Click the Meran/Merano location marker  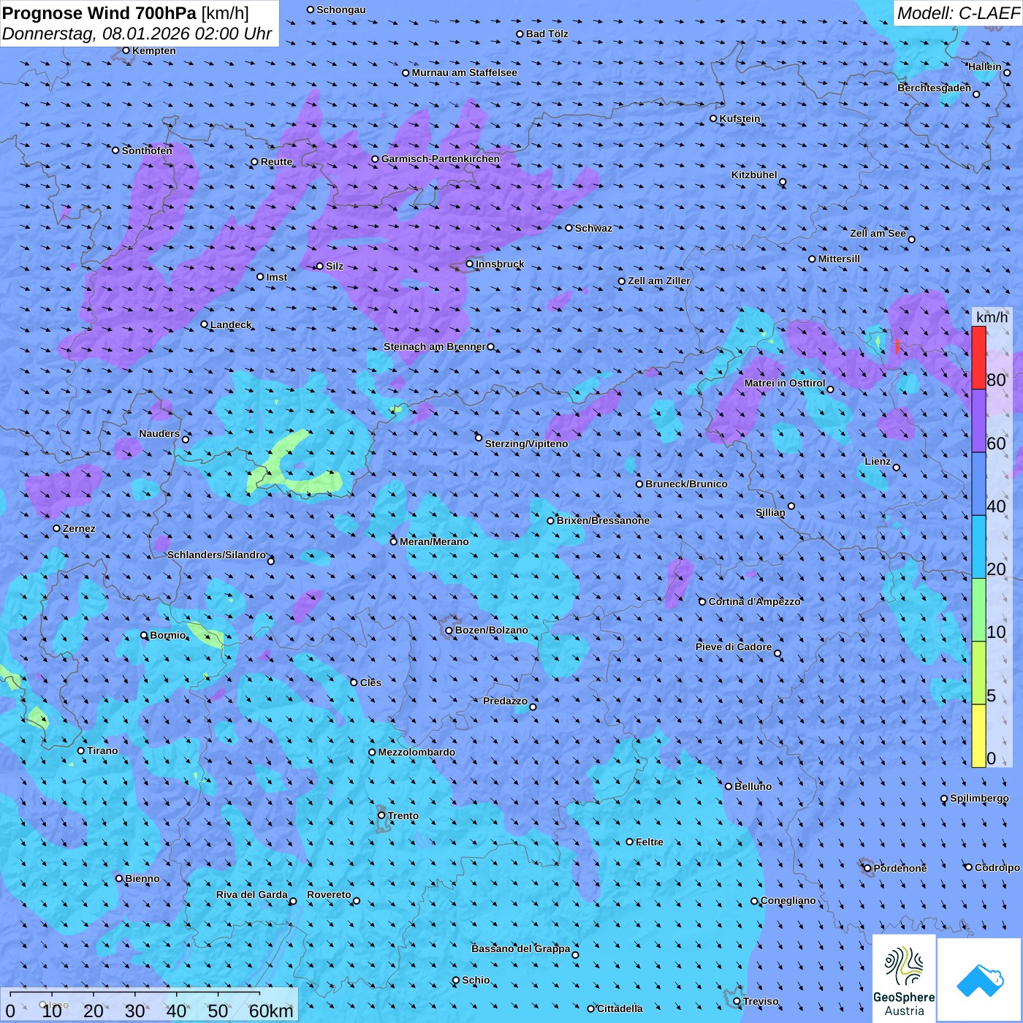393,541
